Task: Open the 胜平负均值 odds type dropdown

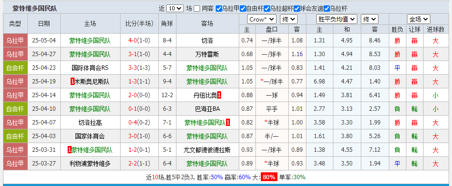Action: 337,19
